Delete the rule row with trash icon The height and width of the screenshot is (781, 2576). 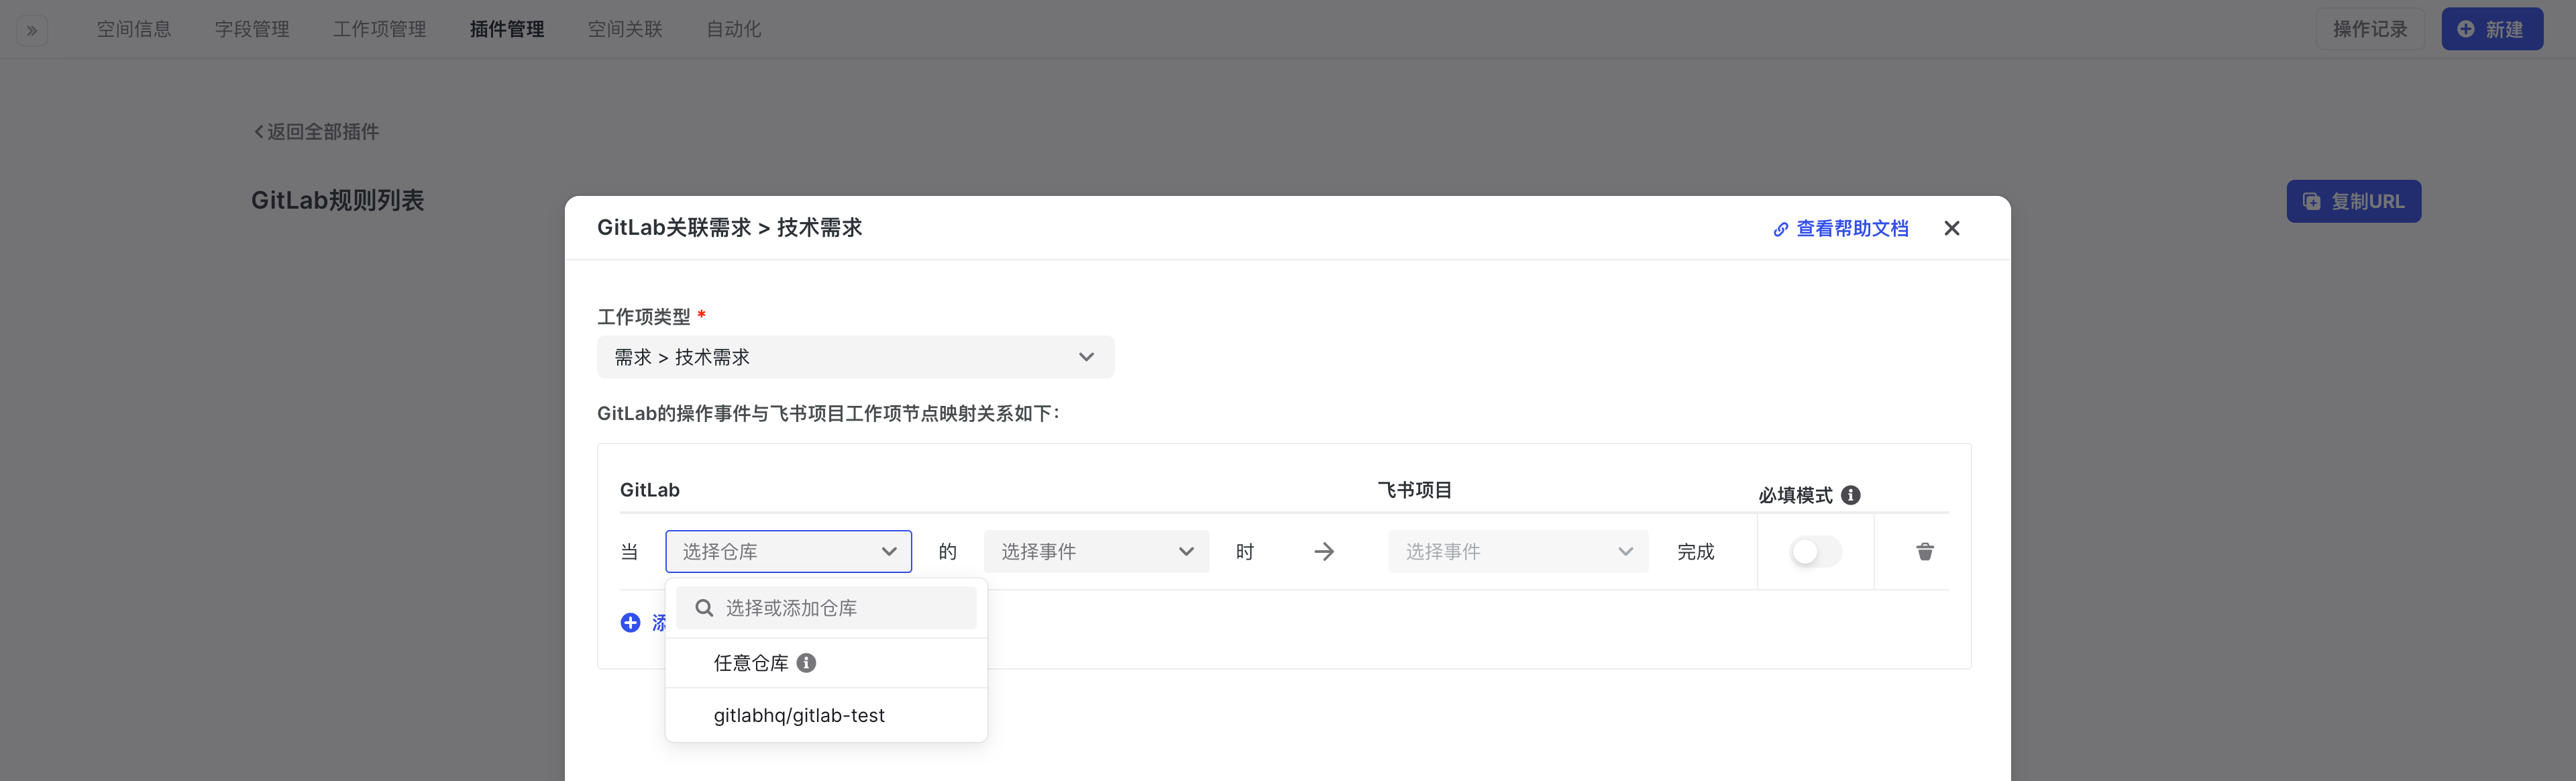[1924, 551]
